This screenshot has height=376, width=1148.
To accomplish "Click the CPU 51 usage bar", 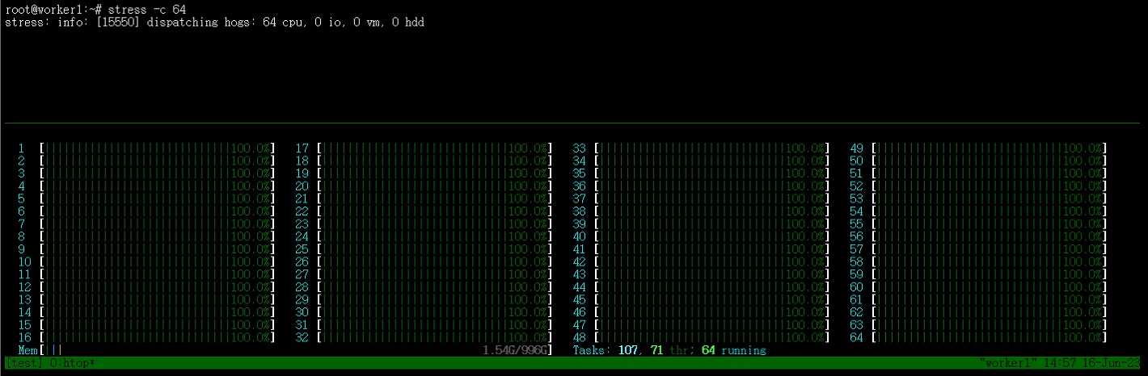I will [990, 173].
